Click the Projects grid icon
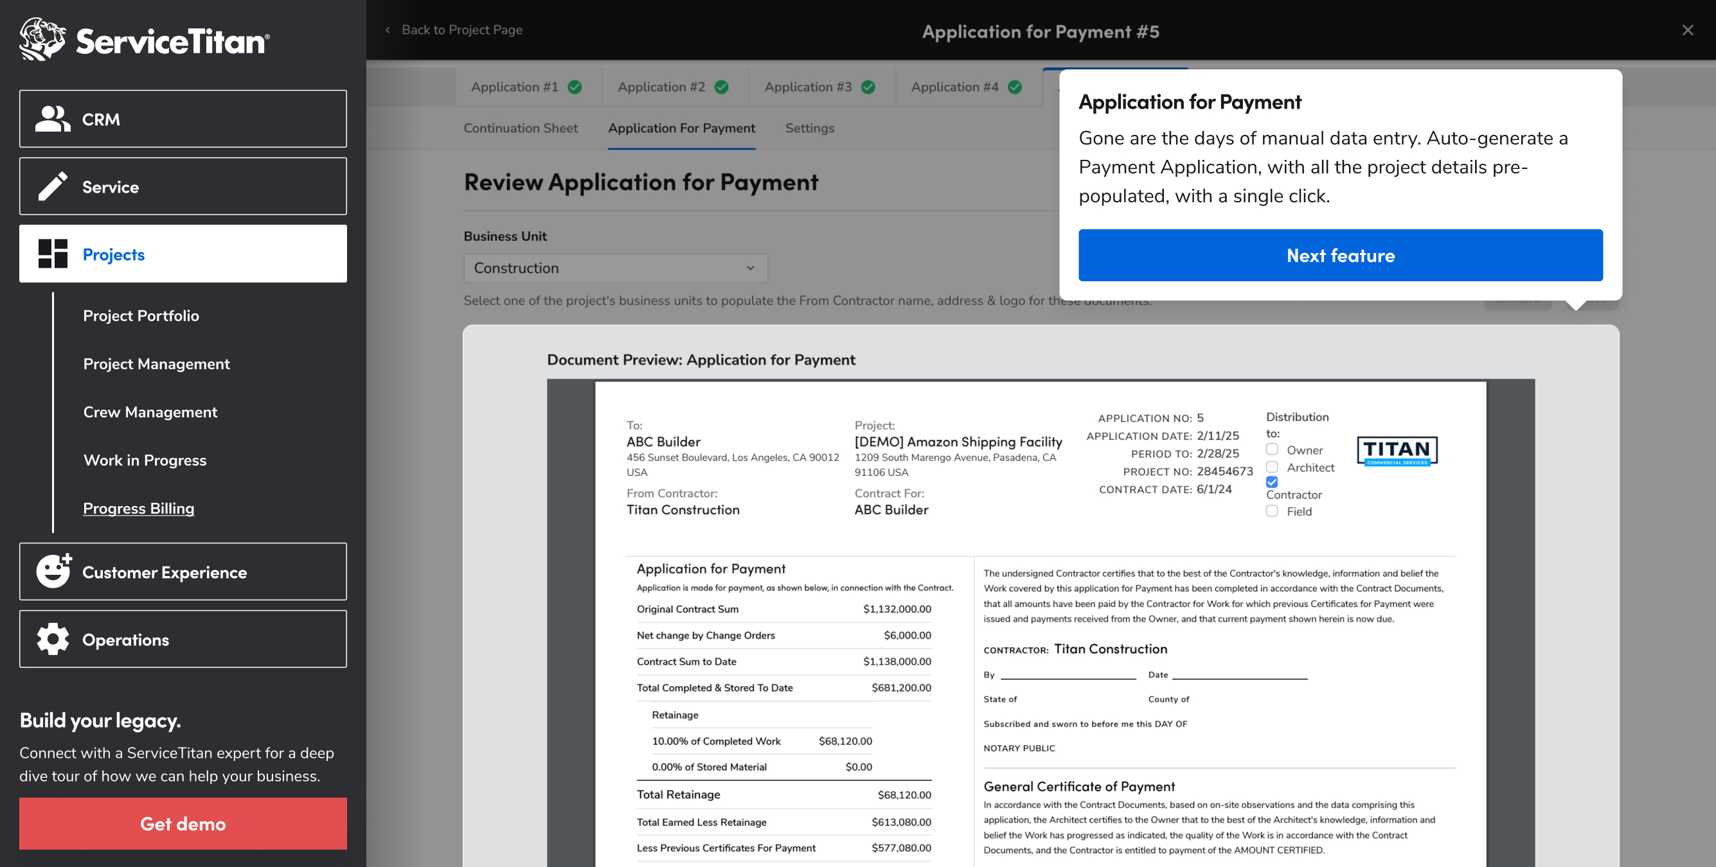The image size is (1716, 867). pos(53,254)
